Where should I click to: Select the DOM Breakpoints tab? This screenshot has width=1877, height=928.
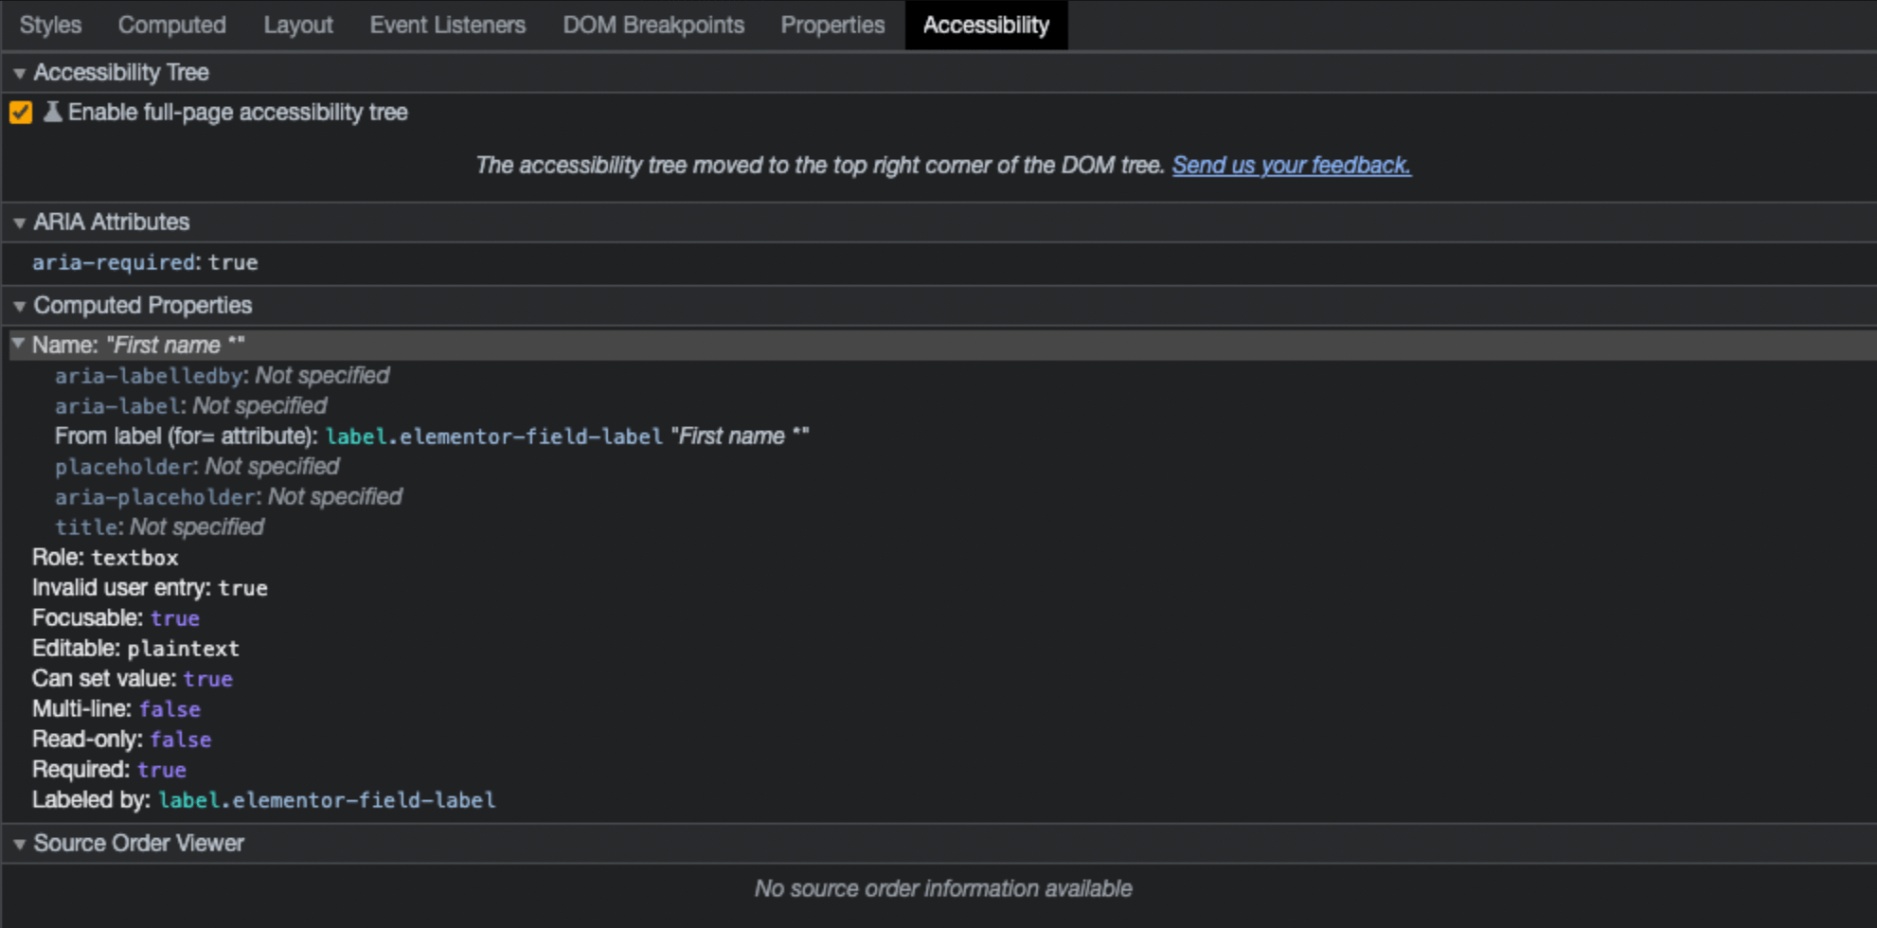coord(652,26)
